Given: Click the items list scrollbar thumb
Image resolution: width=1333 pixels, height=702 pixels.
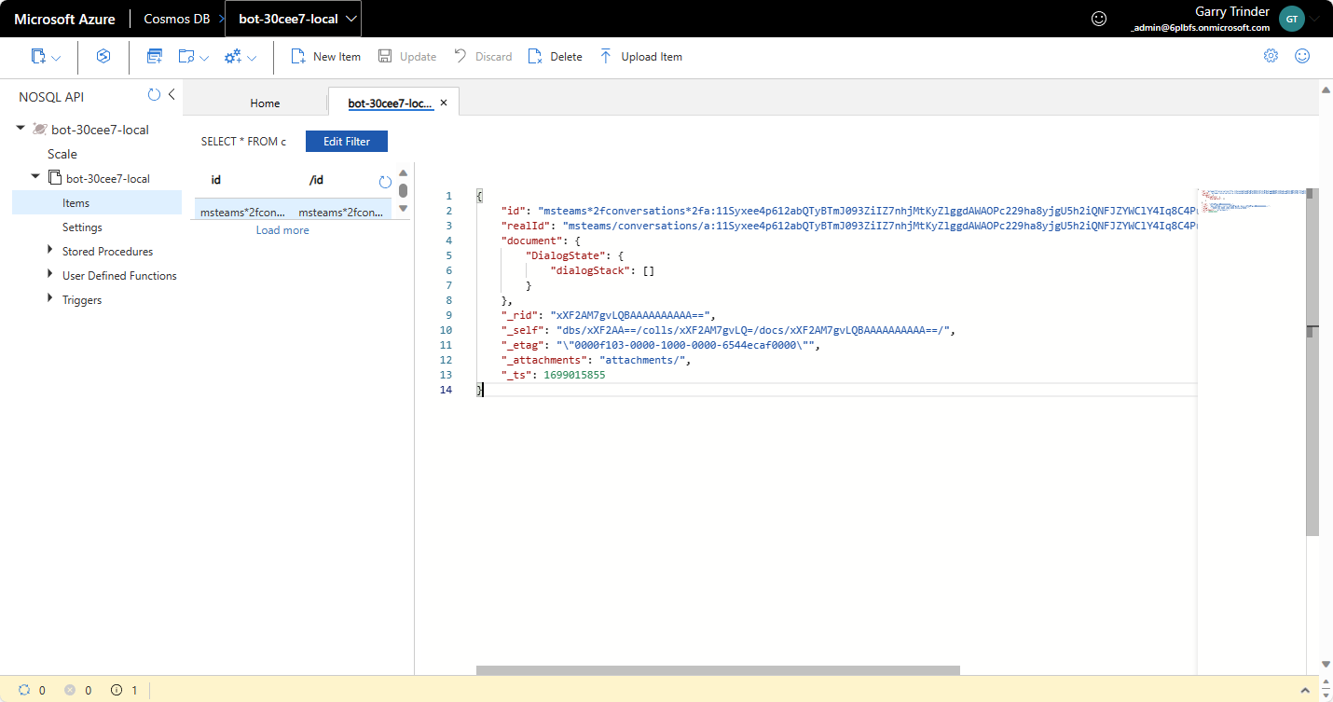Looking at the screenshot, I should click(404, 191).
